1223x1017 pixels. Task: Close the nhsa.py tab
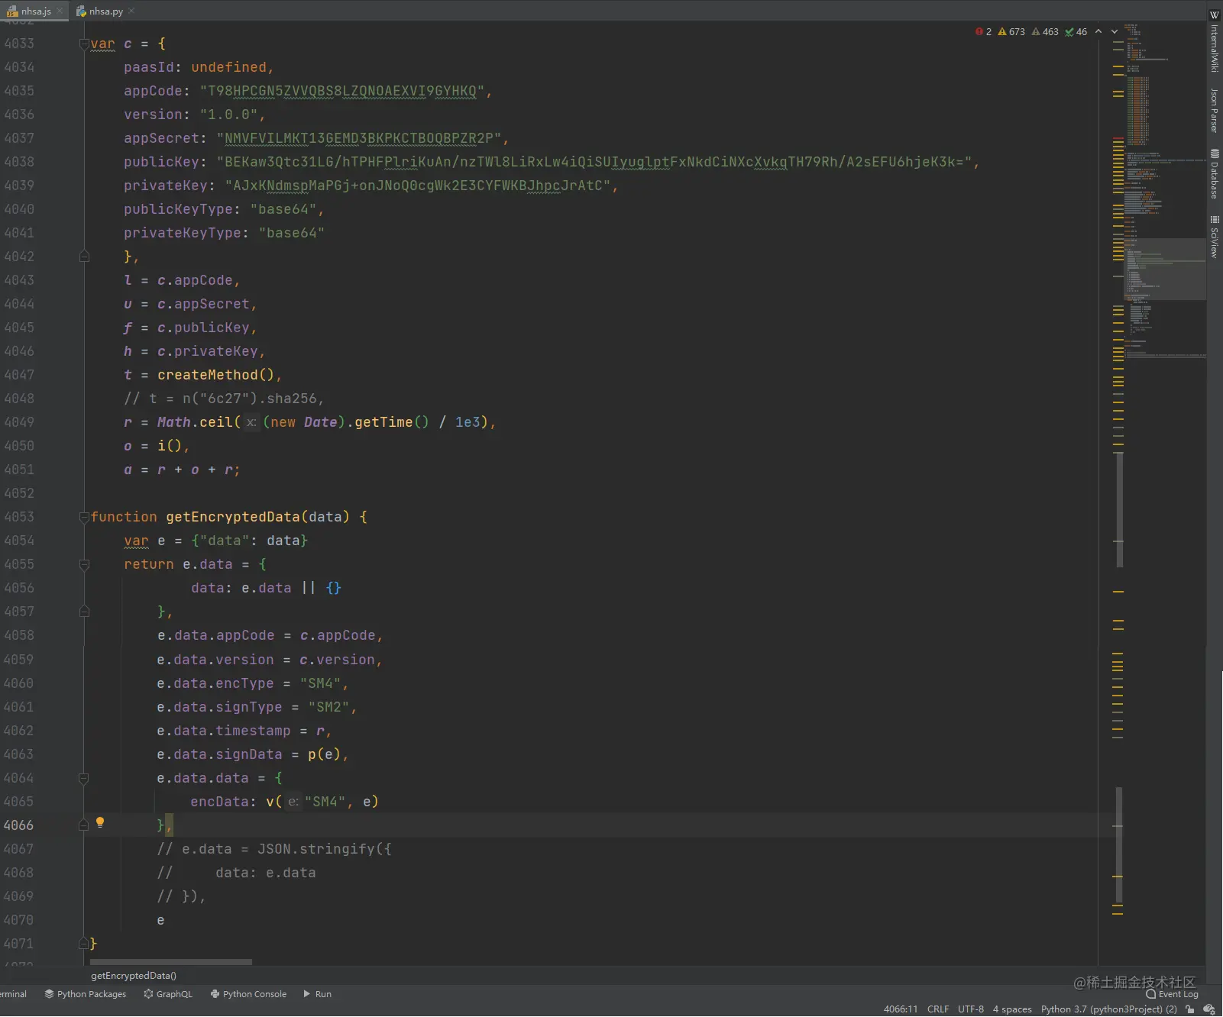[x=131, y=11]
